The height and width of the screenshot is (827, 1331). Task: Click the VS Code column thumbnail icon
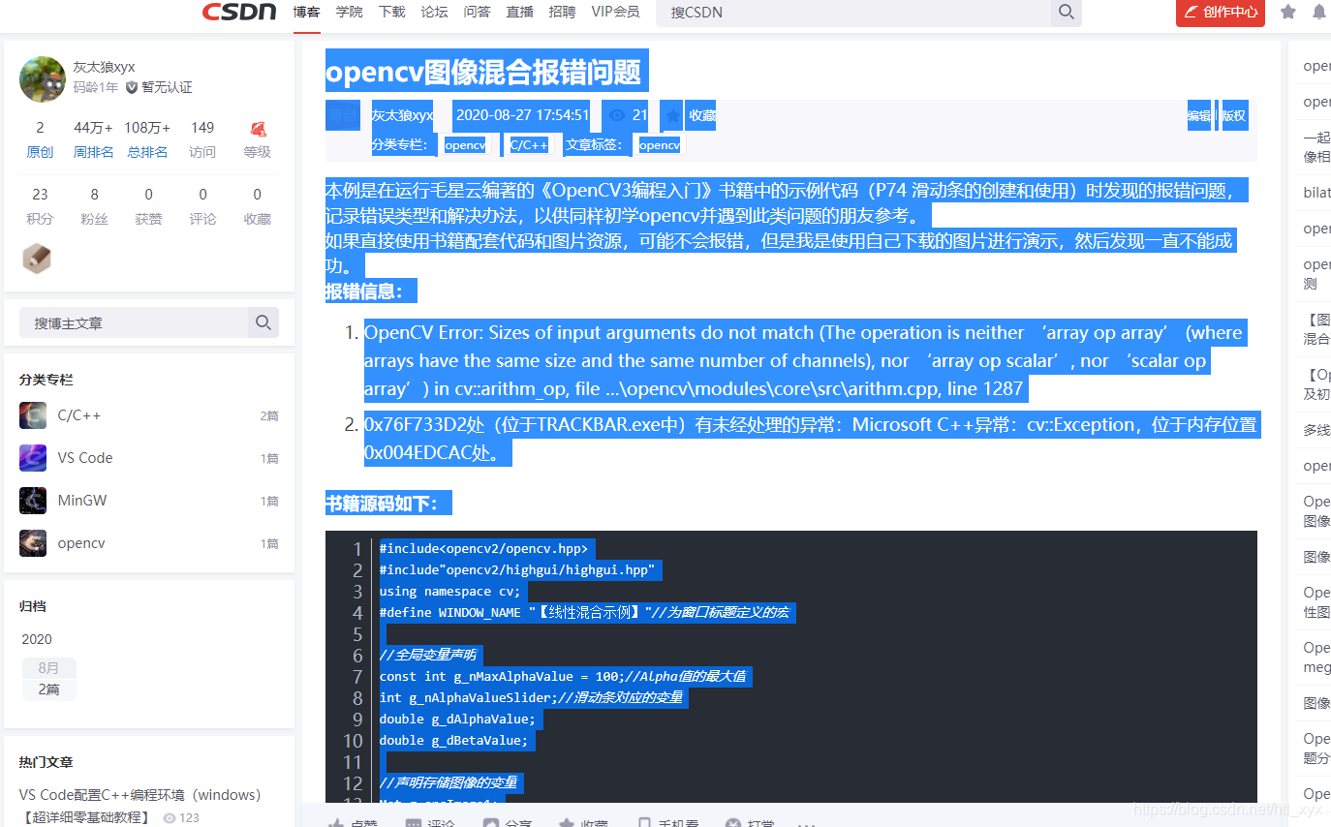tap(33, 458)
